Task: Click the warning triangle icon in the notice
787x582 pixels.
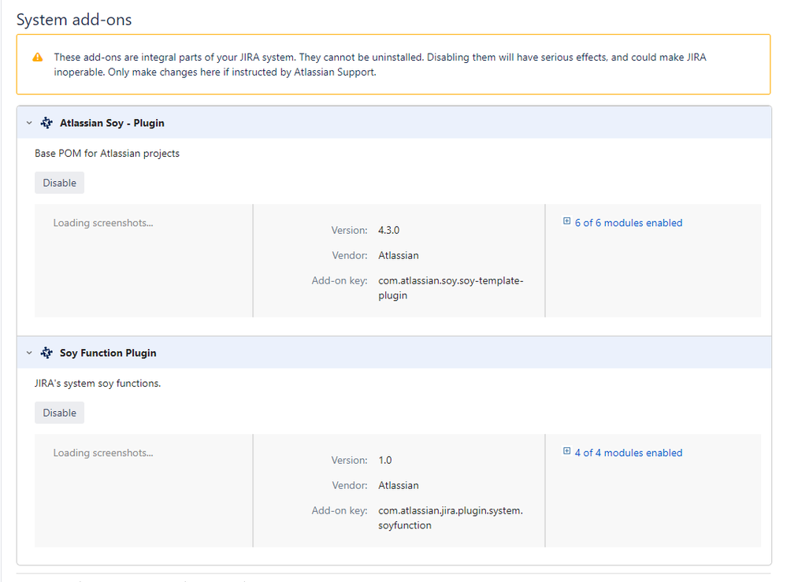Action: click(x=38, y=57)
